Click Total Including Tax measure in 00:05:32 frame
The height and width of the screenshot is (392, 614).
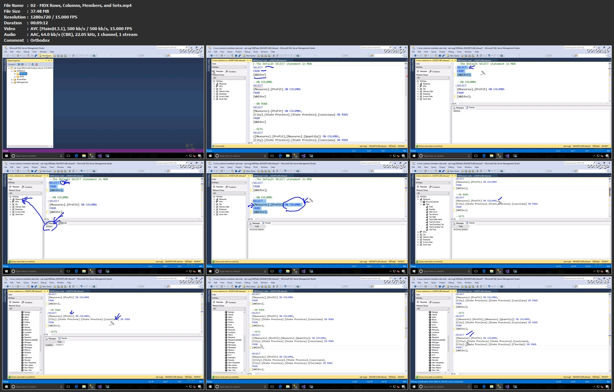(x=436, y=227)
